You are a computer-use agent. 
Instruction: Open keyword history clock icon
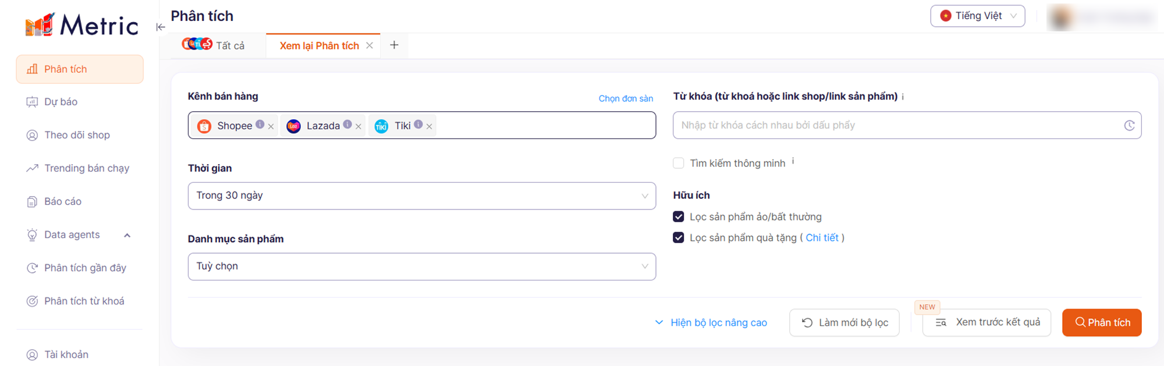point(1129,125)
